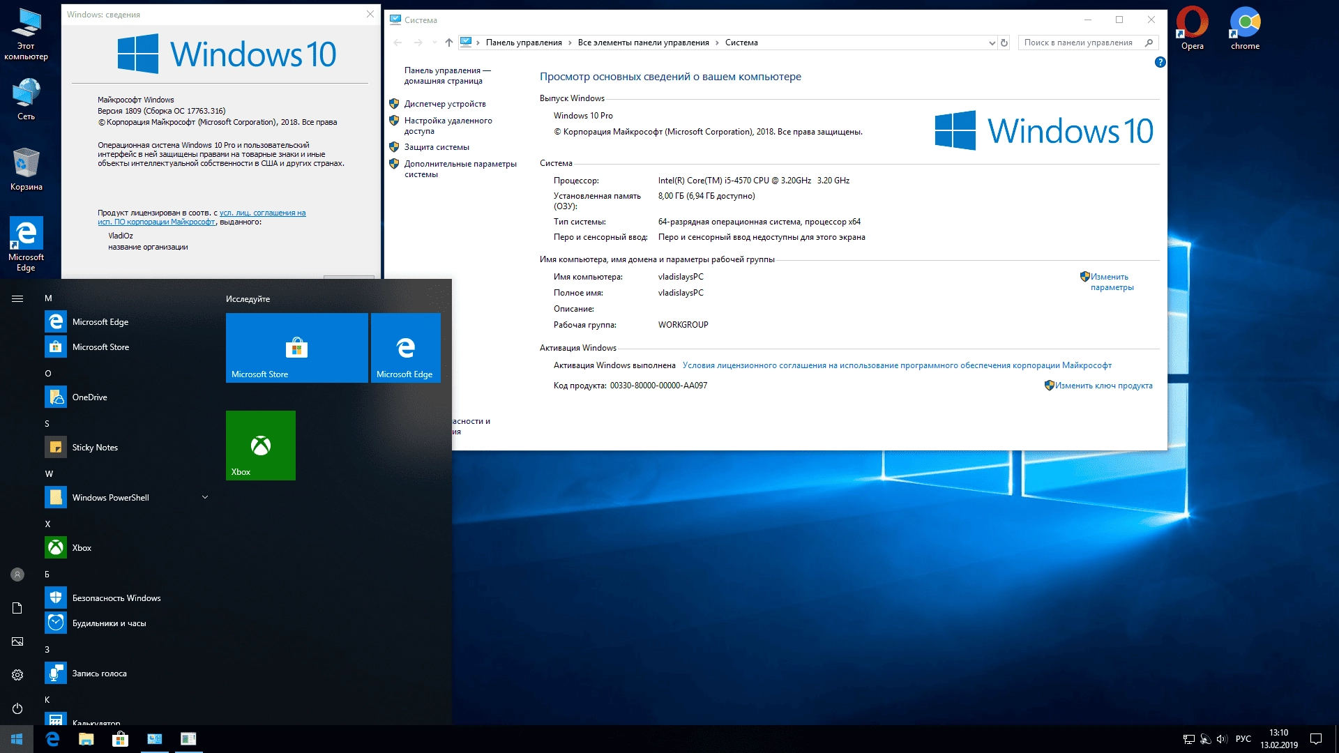Viewport: 1339px width, 753px height.
Task: Open Корзина recycle bin icon
Action: [x=26, y=169]
